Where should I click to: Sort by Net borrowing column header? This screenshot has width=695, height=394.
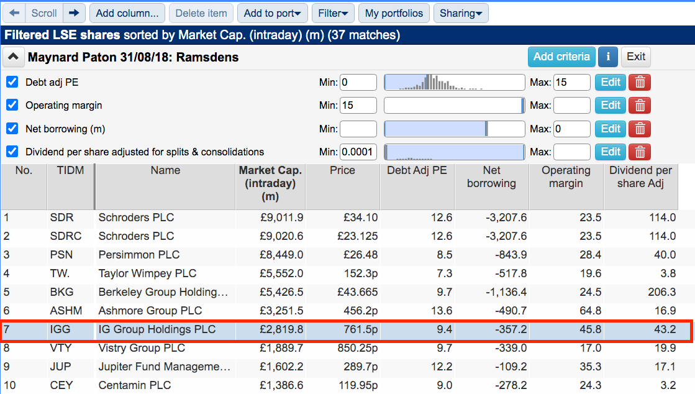point(491,186)
